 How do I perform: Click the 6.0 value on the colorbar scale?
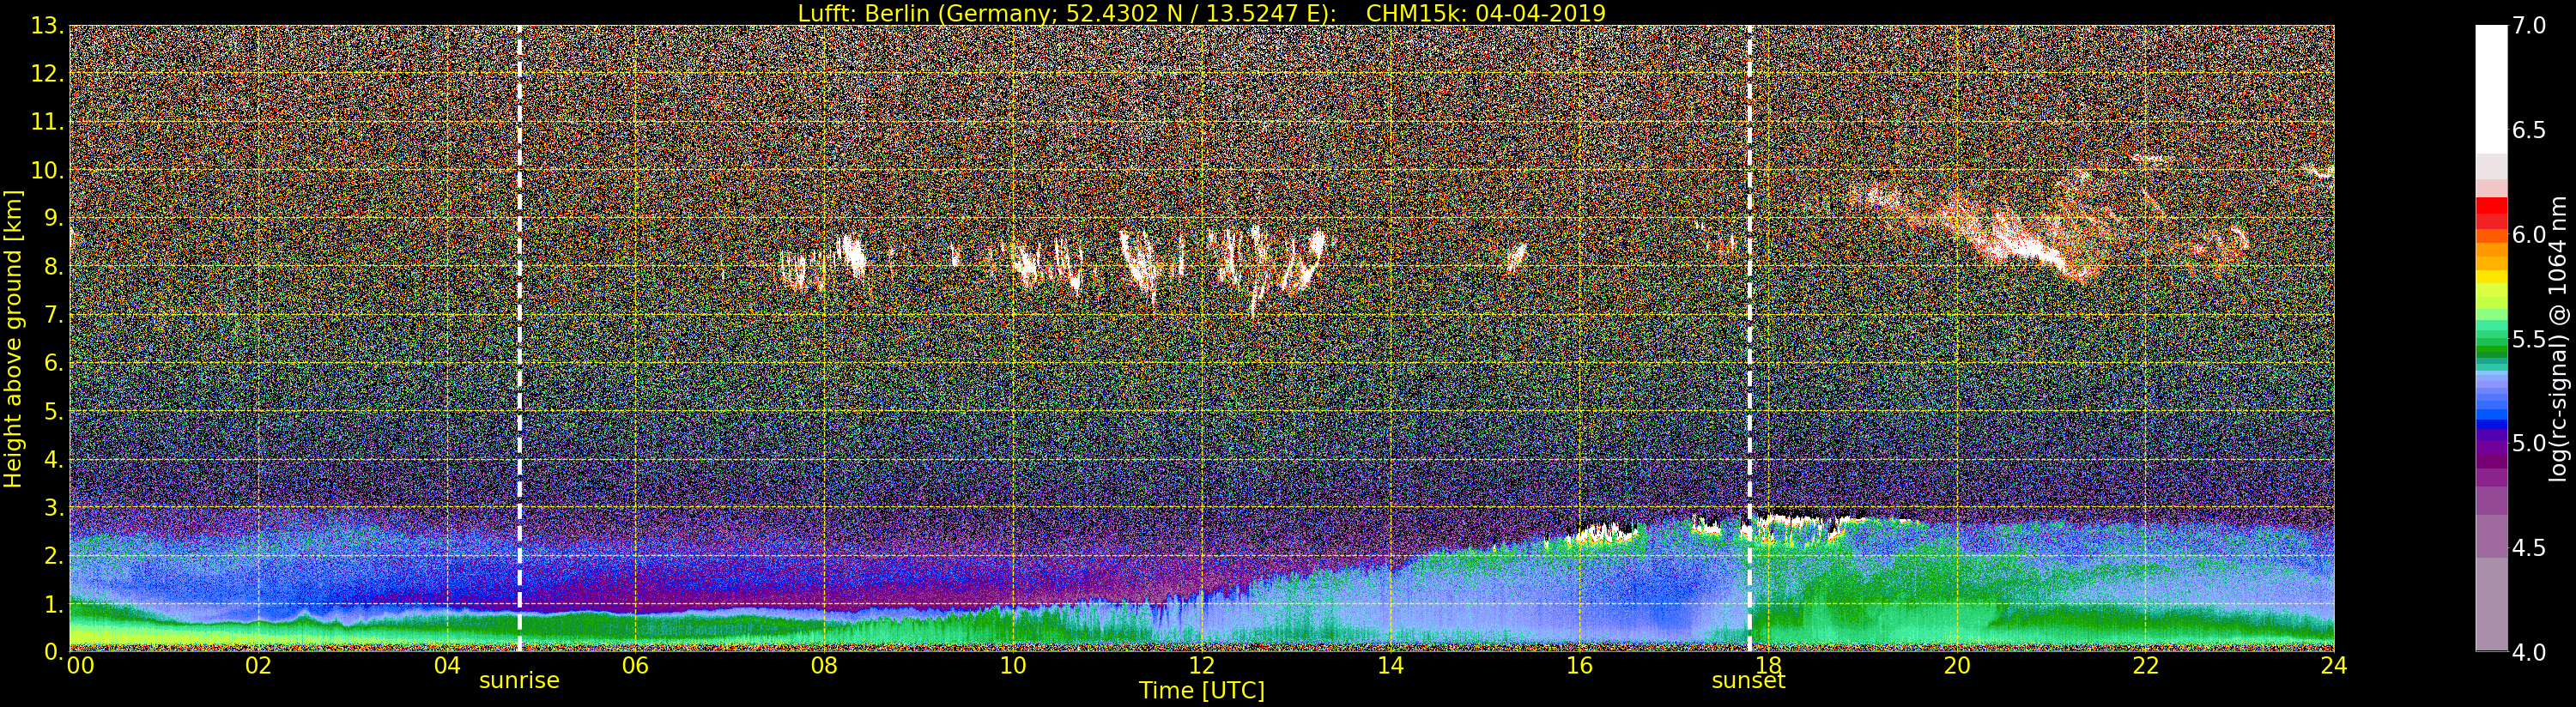coord(2529,235)
